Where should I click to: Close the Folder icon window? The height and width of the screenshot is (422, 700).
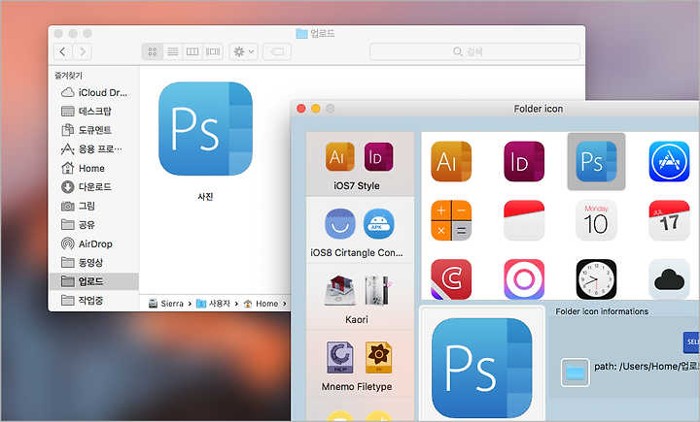click(300, 109)
